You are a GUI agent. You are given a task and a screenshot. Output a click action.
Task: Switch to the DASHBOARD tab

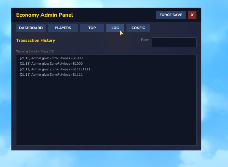click(31, 28)
